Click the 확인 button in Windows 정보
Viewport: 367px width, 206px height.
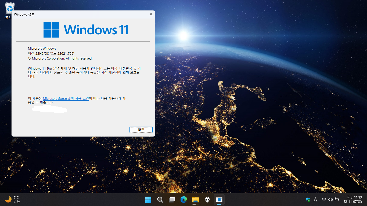click(141, 130)
